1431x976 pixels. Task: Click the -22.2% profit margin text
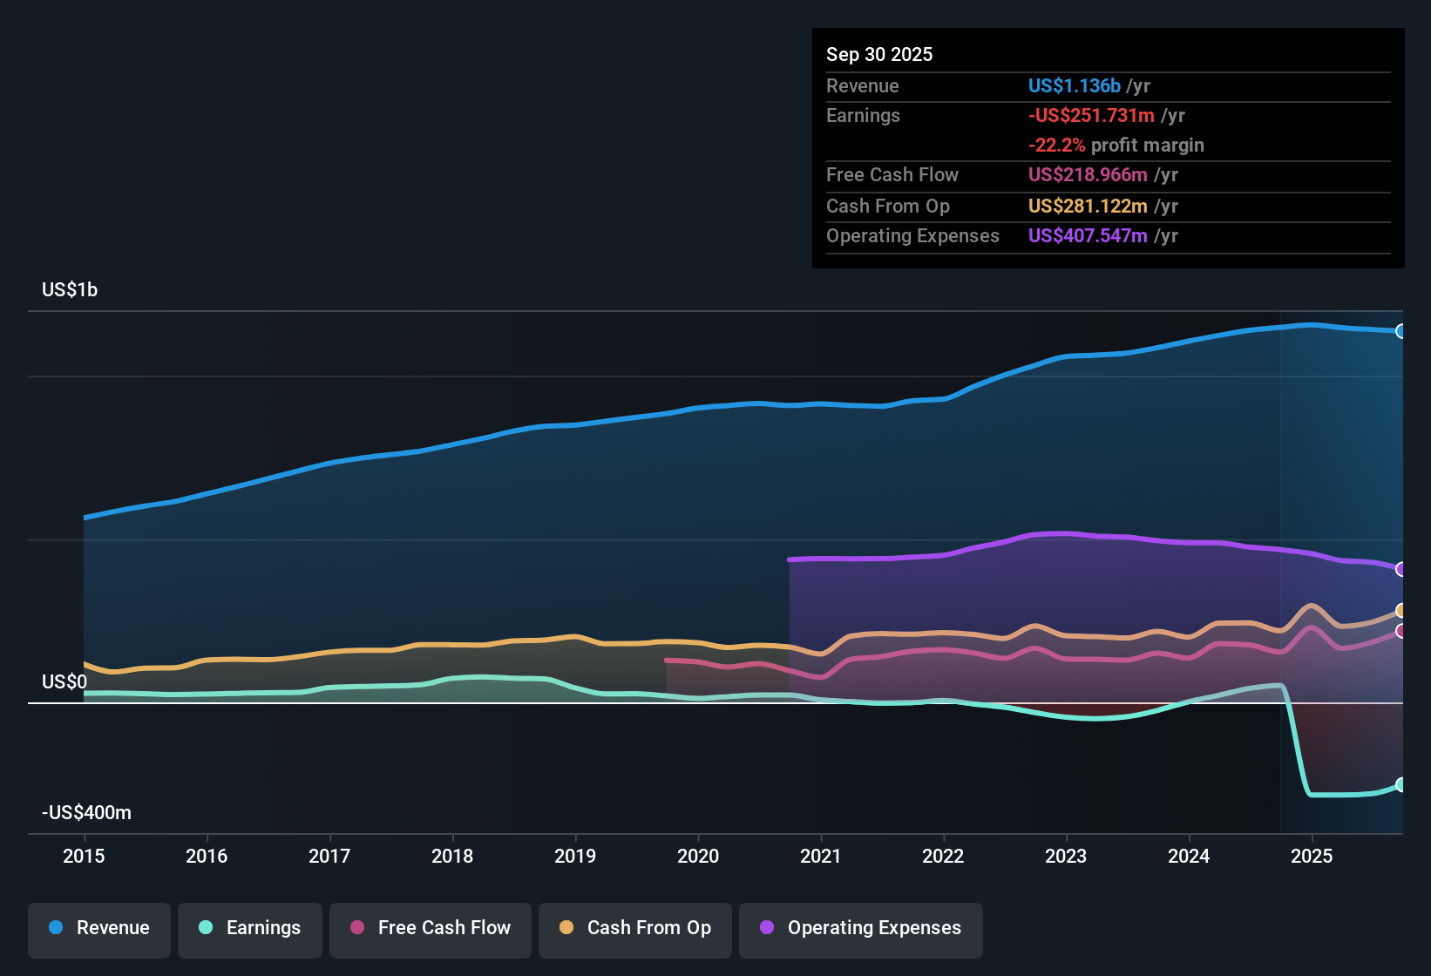click(1117, 146)
